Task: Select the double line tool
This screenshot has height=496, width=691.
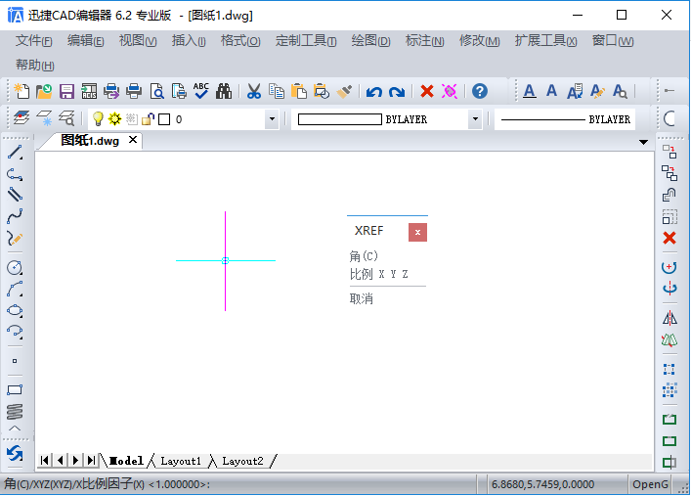Action: (15, 195)
